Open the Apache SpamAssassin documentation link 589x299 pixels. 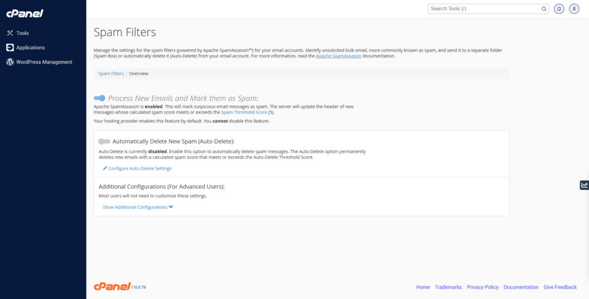point(338,56)
